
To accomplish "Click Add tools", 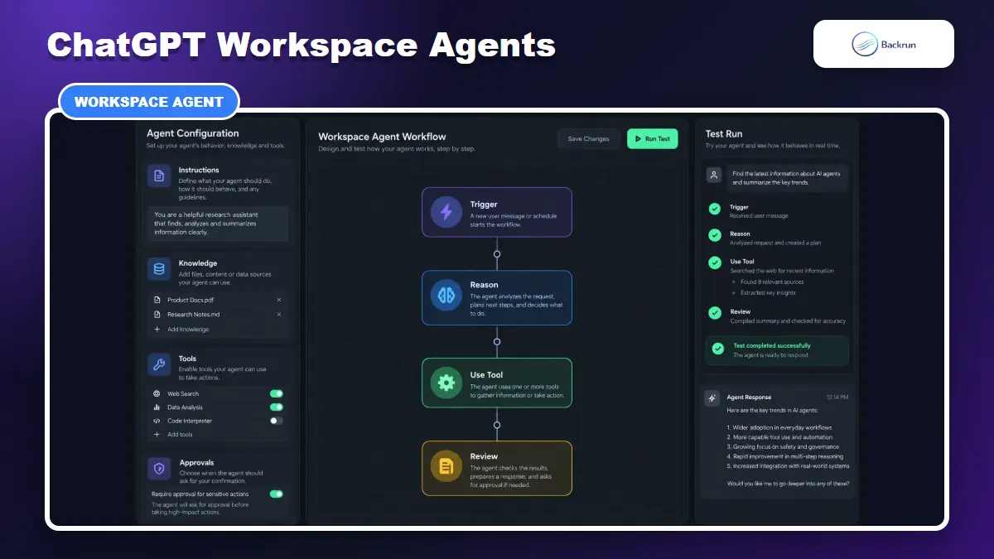I will coord(180,434).
